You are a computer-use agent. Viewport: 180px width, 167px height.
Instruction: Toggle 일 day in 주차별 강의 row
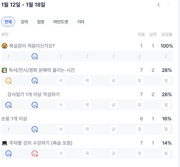tap(166, 153)
